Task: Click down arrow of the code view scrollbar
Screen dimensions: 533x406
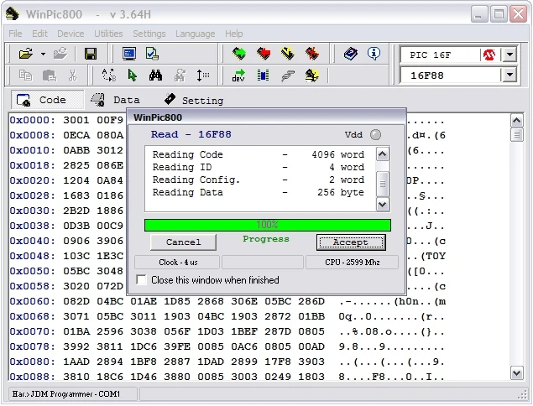Action: pos(517,373)
